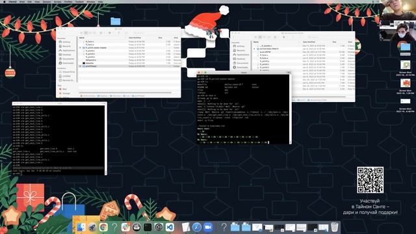This screenshot has height=234, width=416.
Task: Open Finder from the Dock
Action: (x=81, y=227)
